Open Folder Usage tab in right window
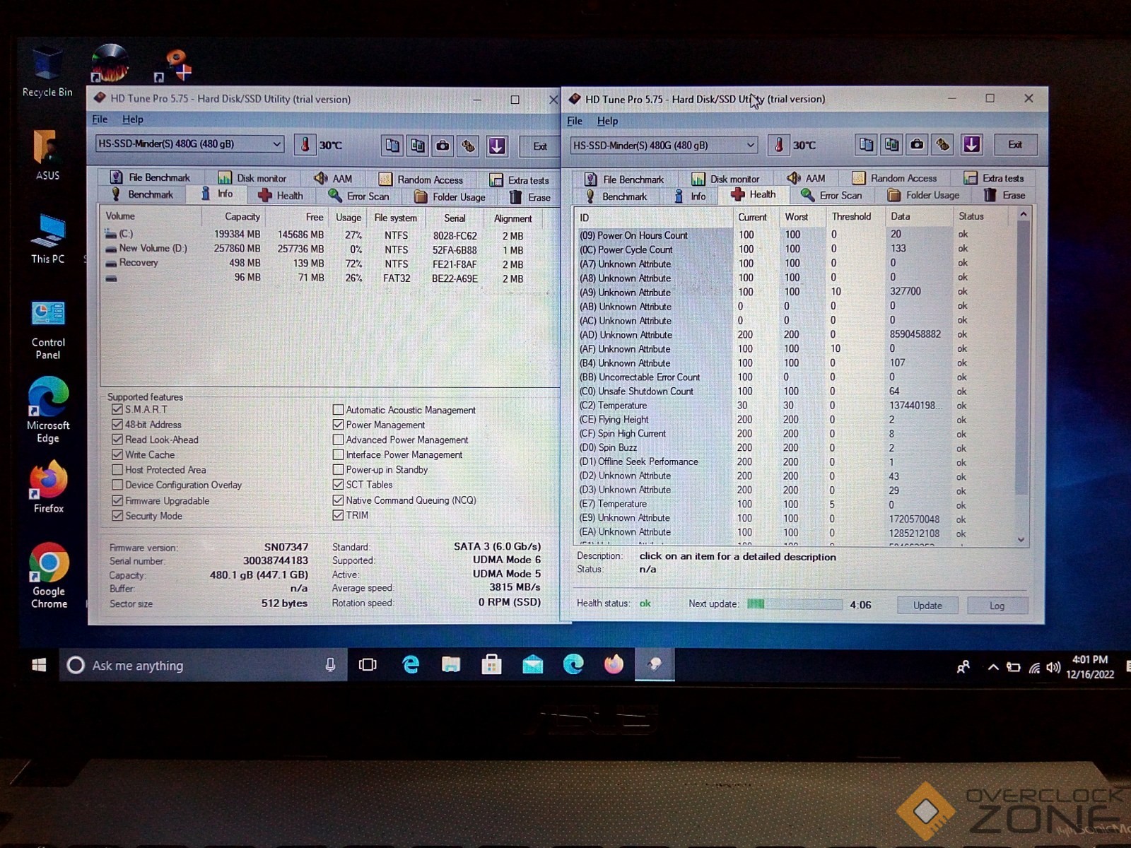This screenshot has width=1131, height=848. [x=925, y=195]
